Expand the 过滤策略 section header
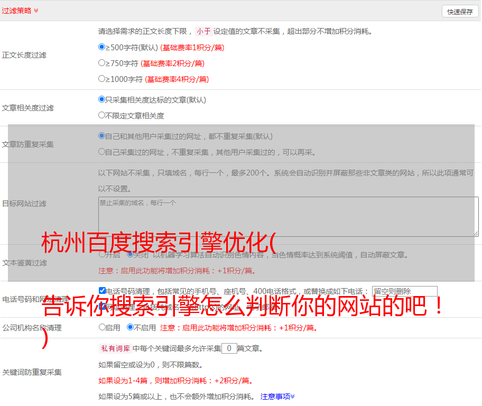This screenshot has height=406, width=482. coord(20,11)
